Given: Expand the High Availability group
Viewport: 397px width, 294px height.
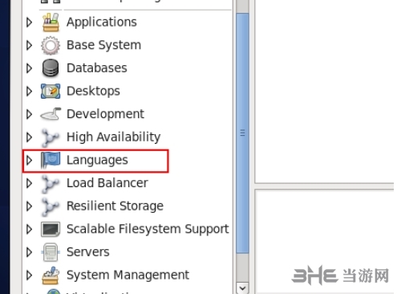Looking at the screenshot, I should pyautogui.click(x=30, y=137).
